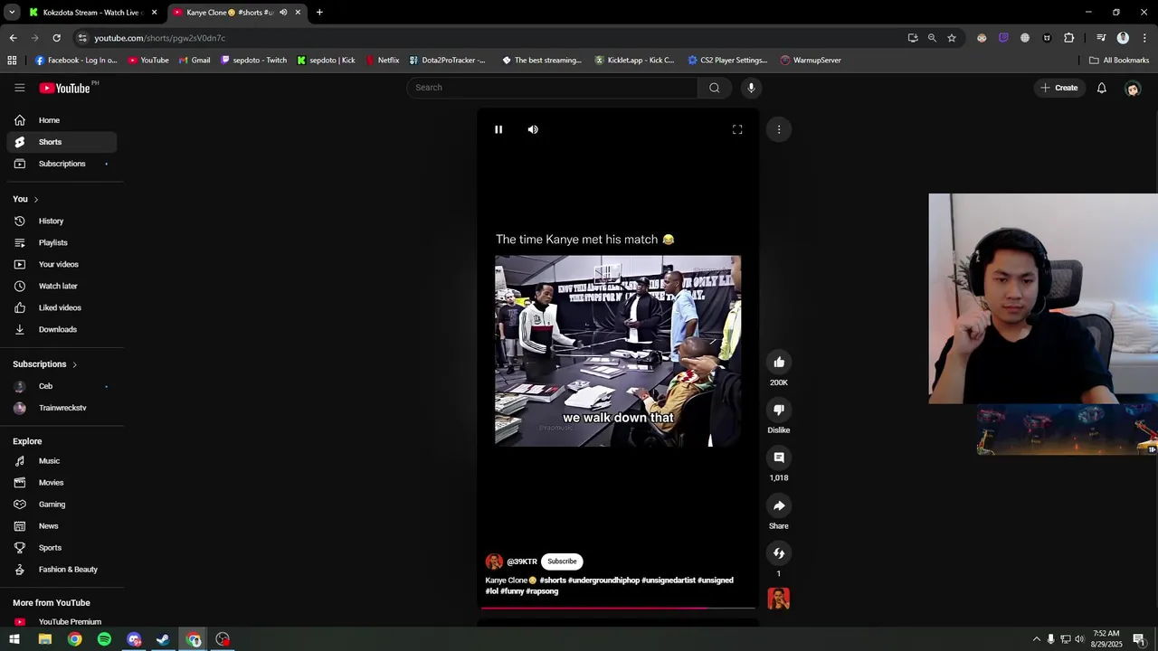Open Gaming under Explore
The image size is (1158, 651).
coord(62,505)
